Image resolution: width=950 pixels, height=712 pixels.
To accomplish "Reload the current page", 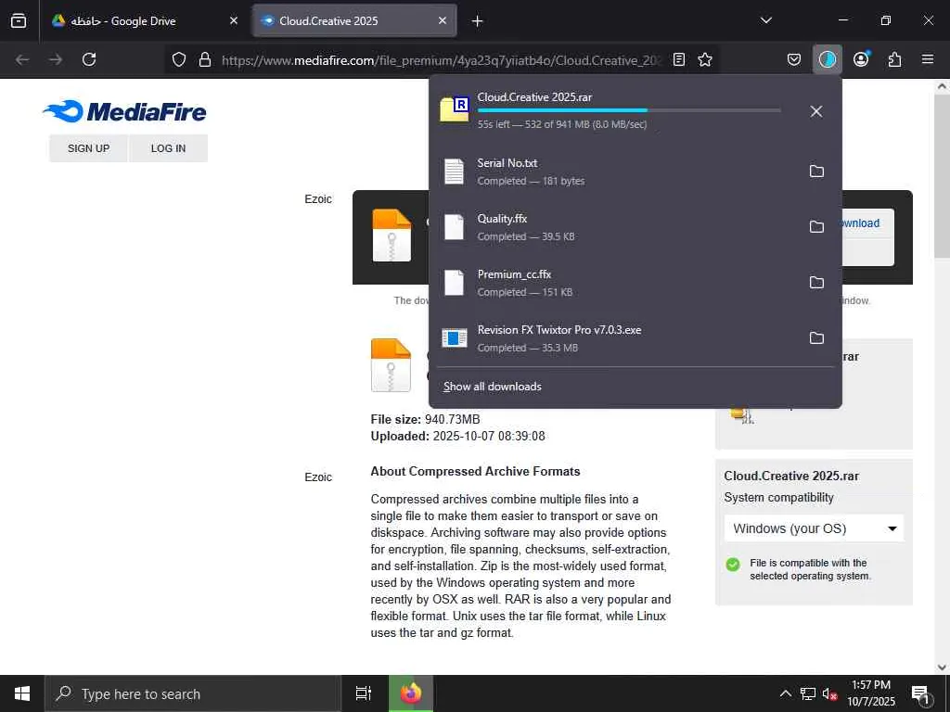I will point(89,59).
